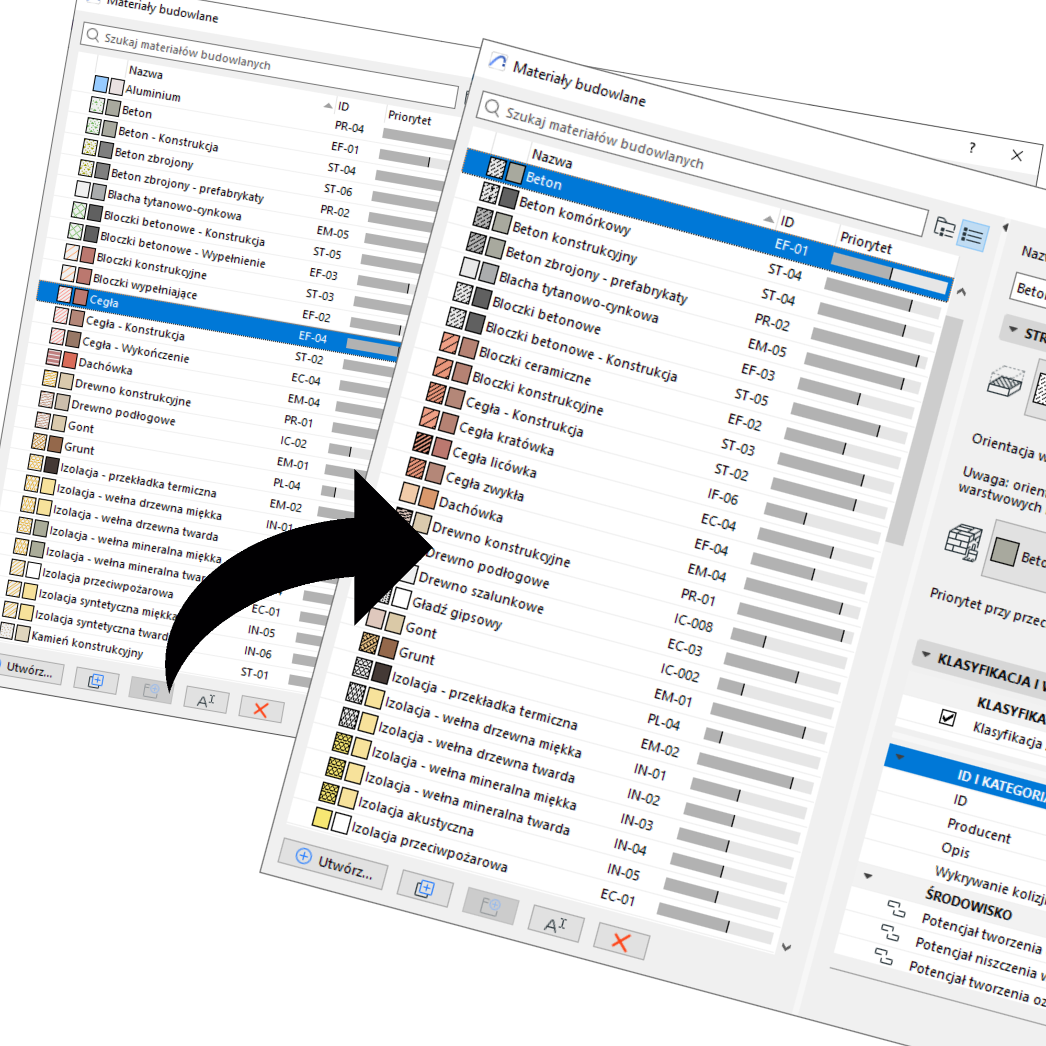The image size is (1046, 1046).
Task: Click the rename icon in back dialog
Action: pos(206,700)
